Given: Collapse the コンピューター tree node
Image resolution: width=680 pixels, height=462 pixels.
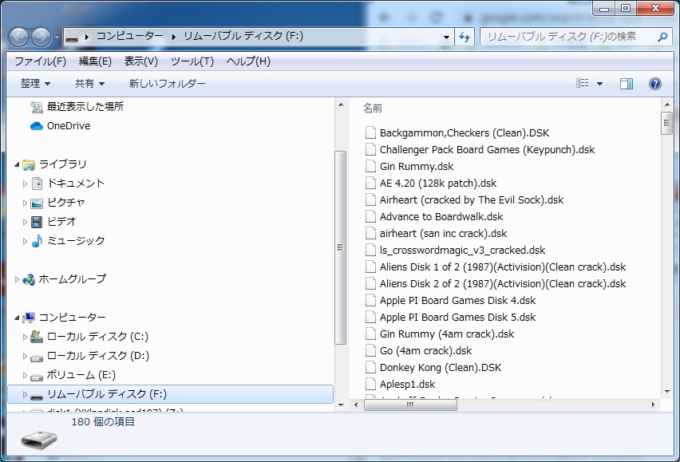Looking at the screenshot, I should coord(17,318).
